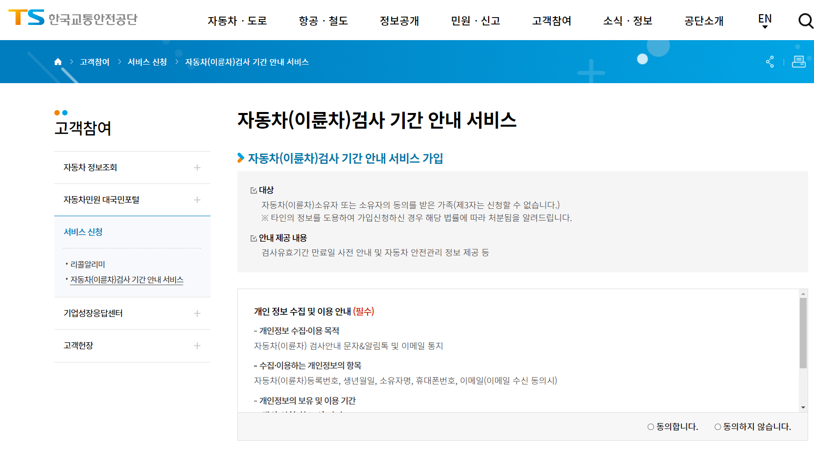
Task: Open the 민원·신고 menu
Action: (474, 21)
